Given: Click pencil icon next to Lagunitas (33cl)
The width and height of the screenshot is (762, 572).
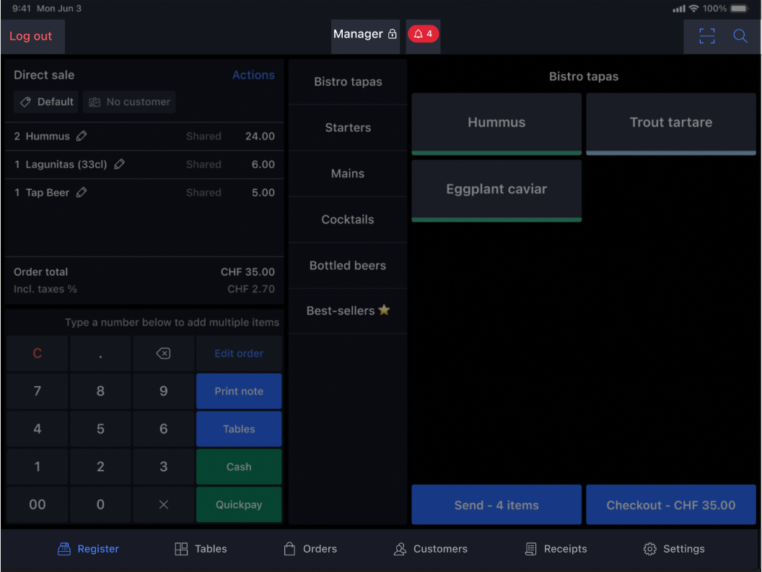Looking at the screenshot, I should tap(119, 164).
